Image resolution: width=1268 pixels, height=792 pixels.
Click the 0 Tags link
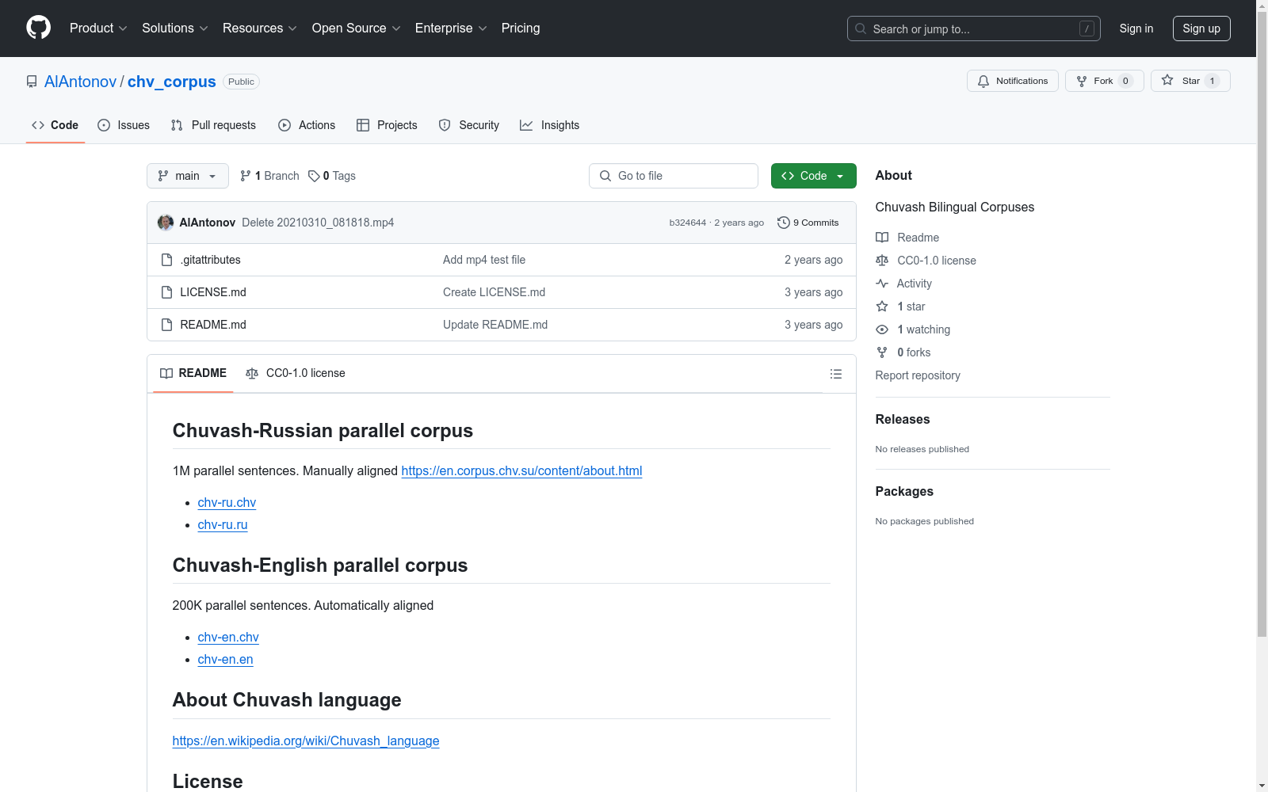click(332, 176)
